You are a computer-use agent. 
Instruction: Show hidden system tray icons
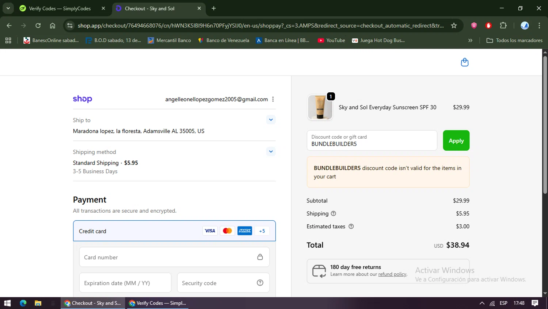point(482,303)
